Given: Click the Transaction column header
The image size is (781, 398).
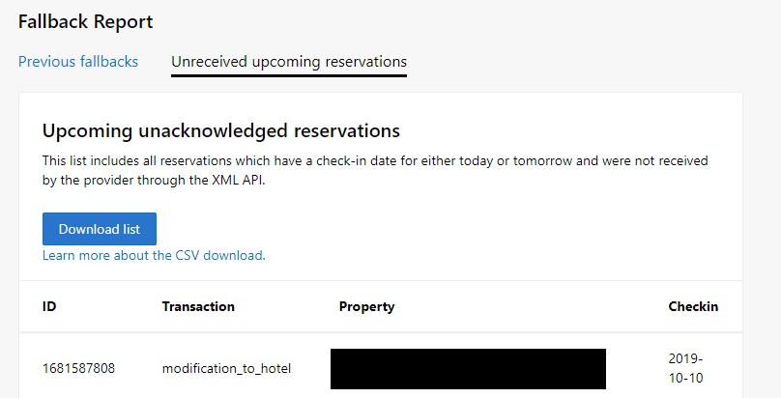Looking at the screenshot, I should (x=198, y=306).
